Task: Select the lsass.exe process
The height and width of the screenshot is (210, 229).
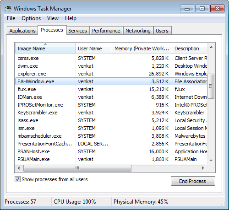Action: 111,120
